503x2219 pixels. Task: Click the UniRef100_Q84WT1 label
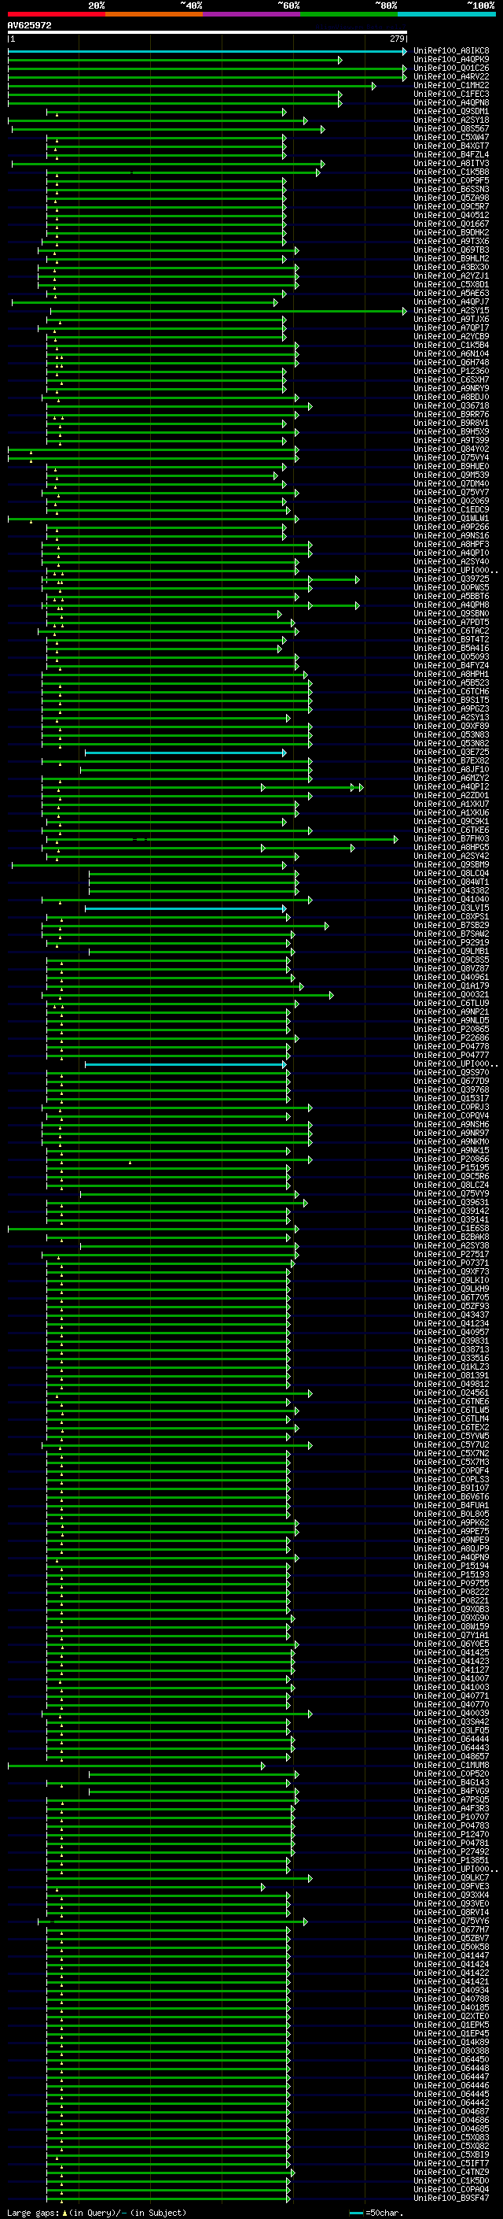pyautogui.click(x=451, y=883)
